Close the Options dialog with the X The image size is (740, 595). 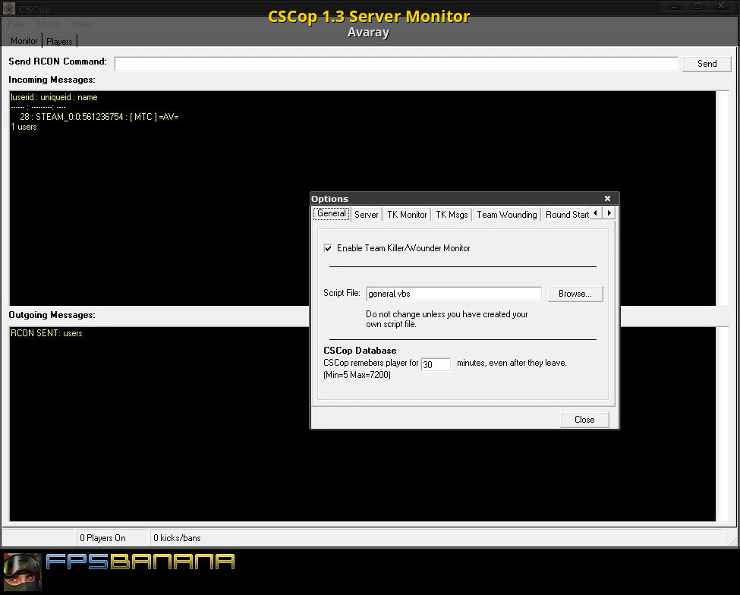tap(607, 199)
